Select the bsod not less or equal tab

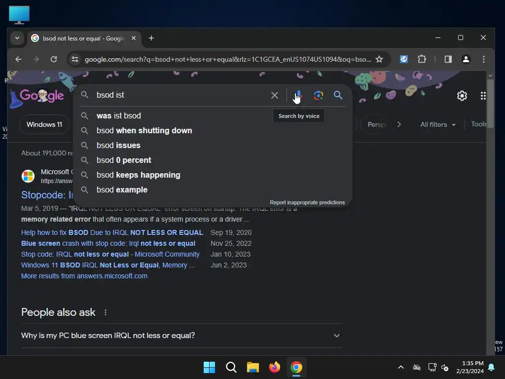tap(84, 38)
